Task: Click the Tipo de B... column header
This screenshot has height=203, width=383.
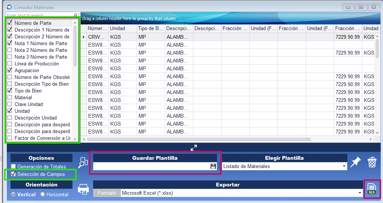Action: click(x=150, y=29)
